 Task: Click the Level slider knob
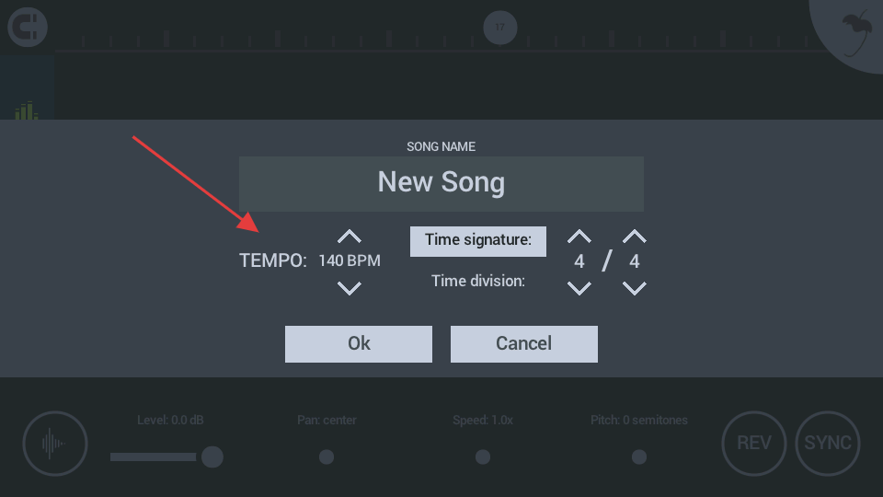point(212,457)
